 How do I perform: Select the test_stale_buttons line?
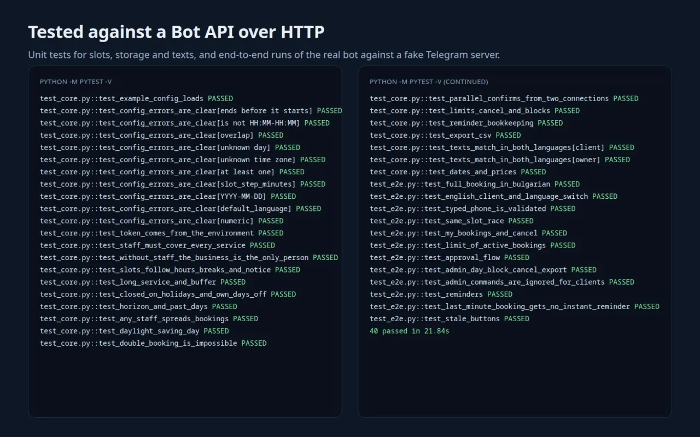450,319
